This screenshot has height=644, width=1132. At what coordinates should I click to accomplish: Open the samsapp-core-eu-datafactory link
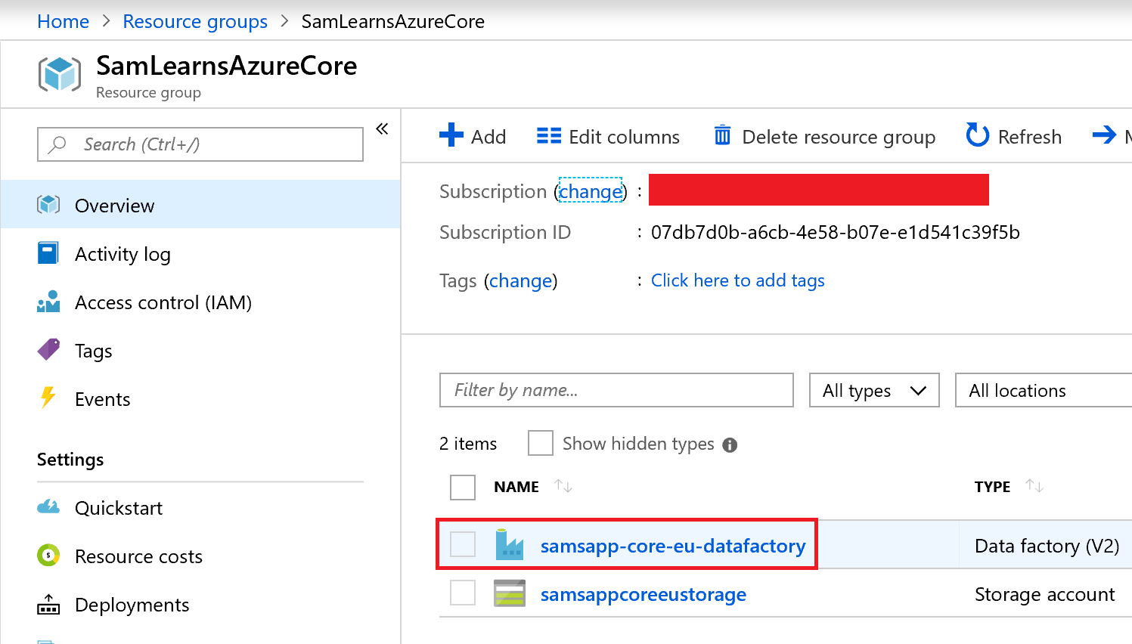672,546
